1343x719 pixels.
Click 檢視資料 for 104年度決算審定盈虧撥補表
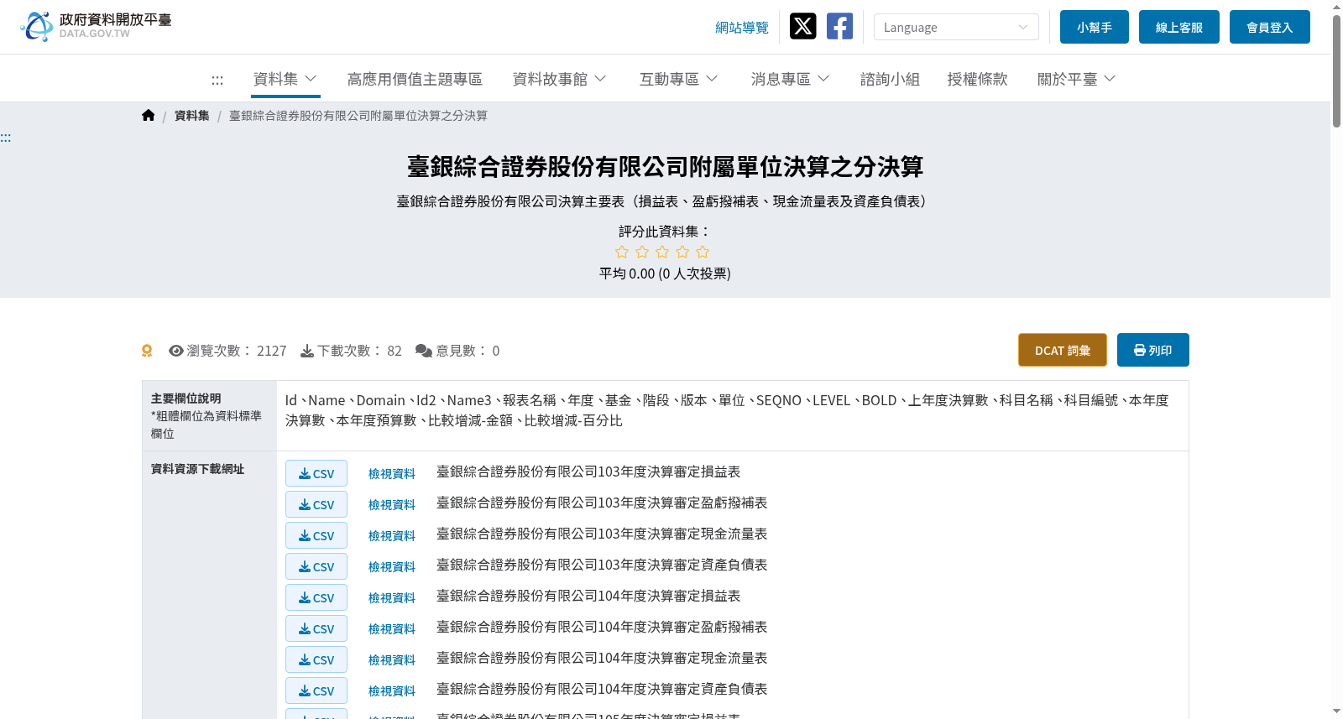pos(392,629)
